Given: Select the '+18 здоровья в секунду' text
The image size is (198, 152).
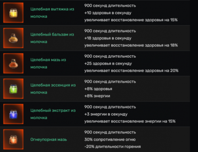Looking at the screenshot, I should (x=108, y=38).
